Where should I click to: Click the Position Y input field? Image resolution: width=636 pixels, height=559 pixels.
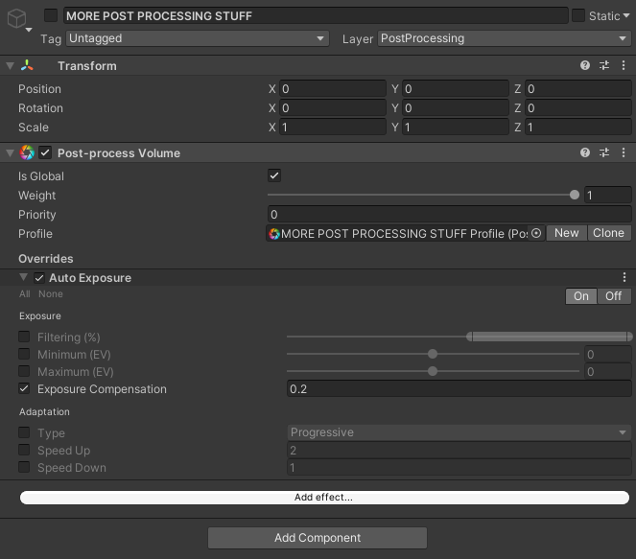click(456, 89)
